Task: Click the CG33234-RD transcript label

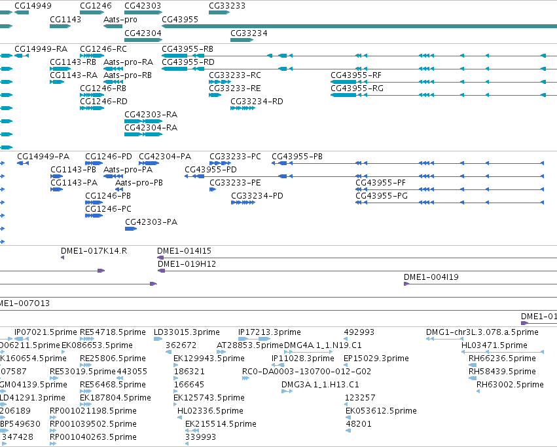Action: tap(257, 102)
